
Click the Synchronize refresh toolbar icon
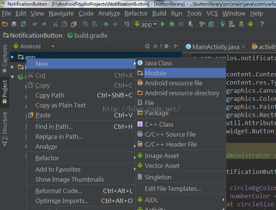point(23,24)
